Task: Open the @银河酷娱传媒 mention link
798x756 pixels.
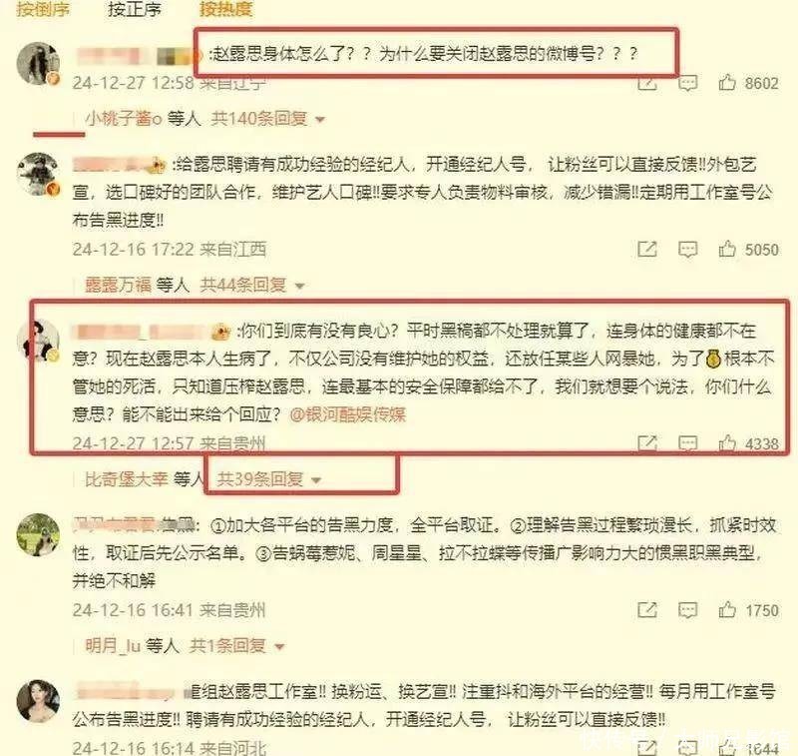Action: pos(347,414)
